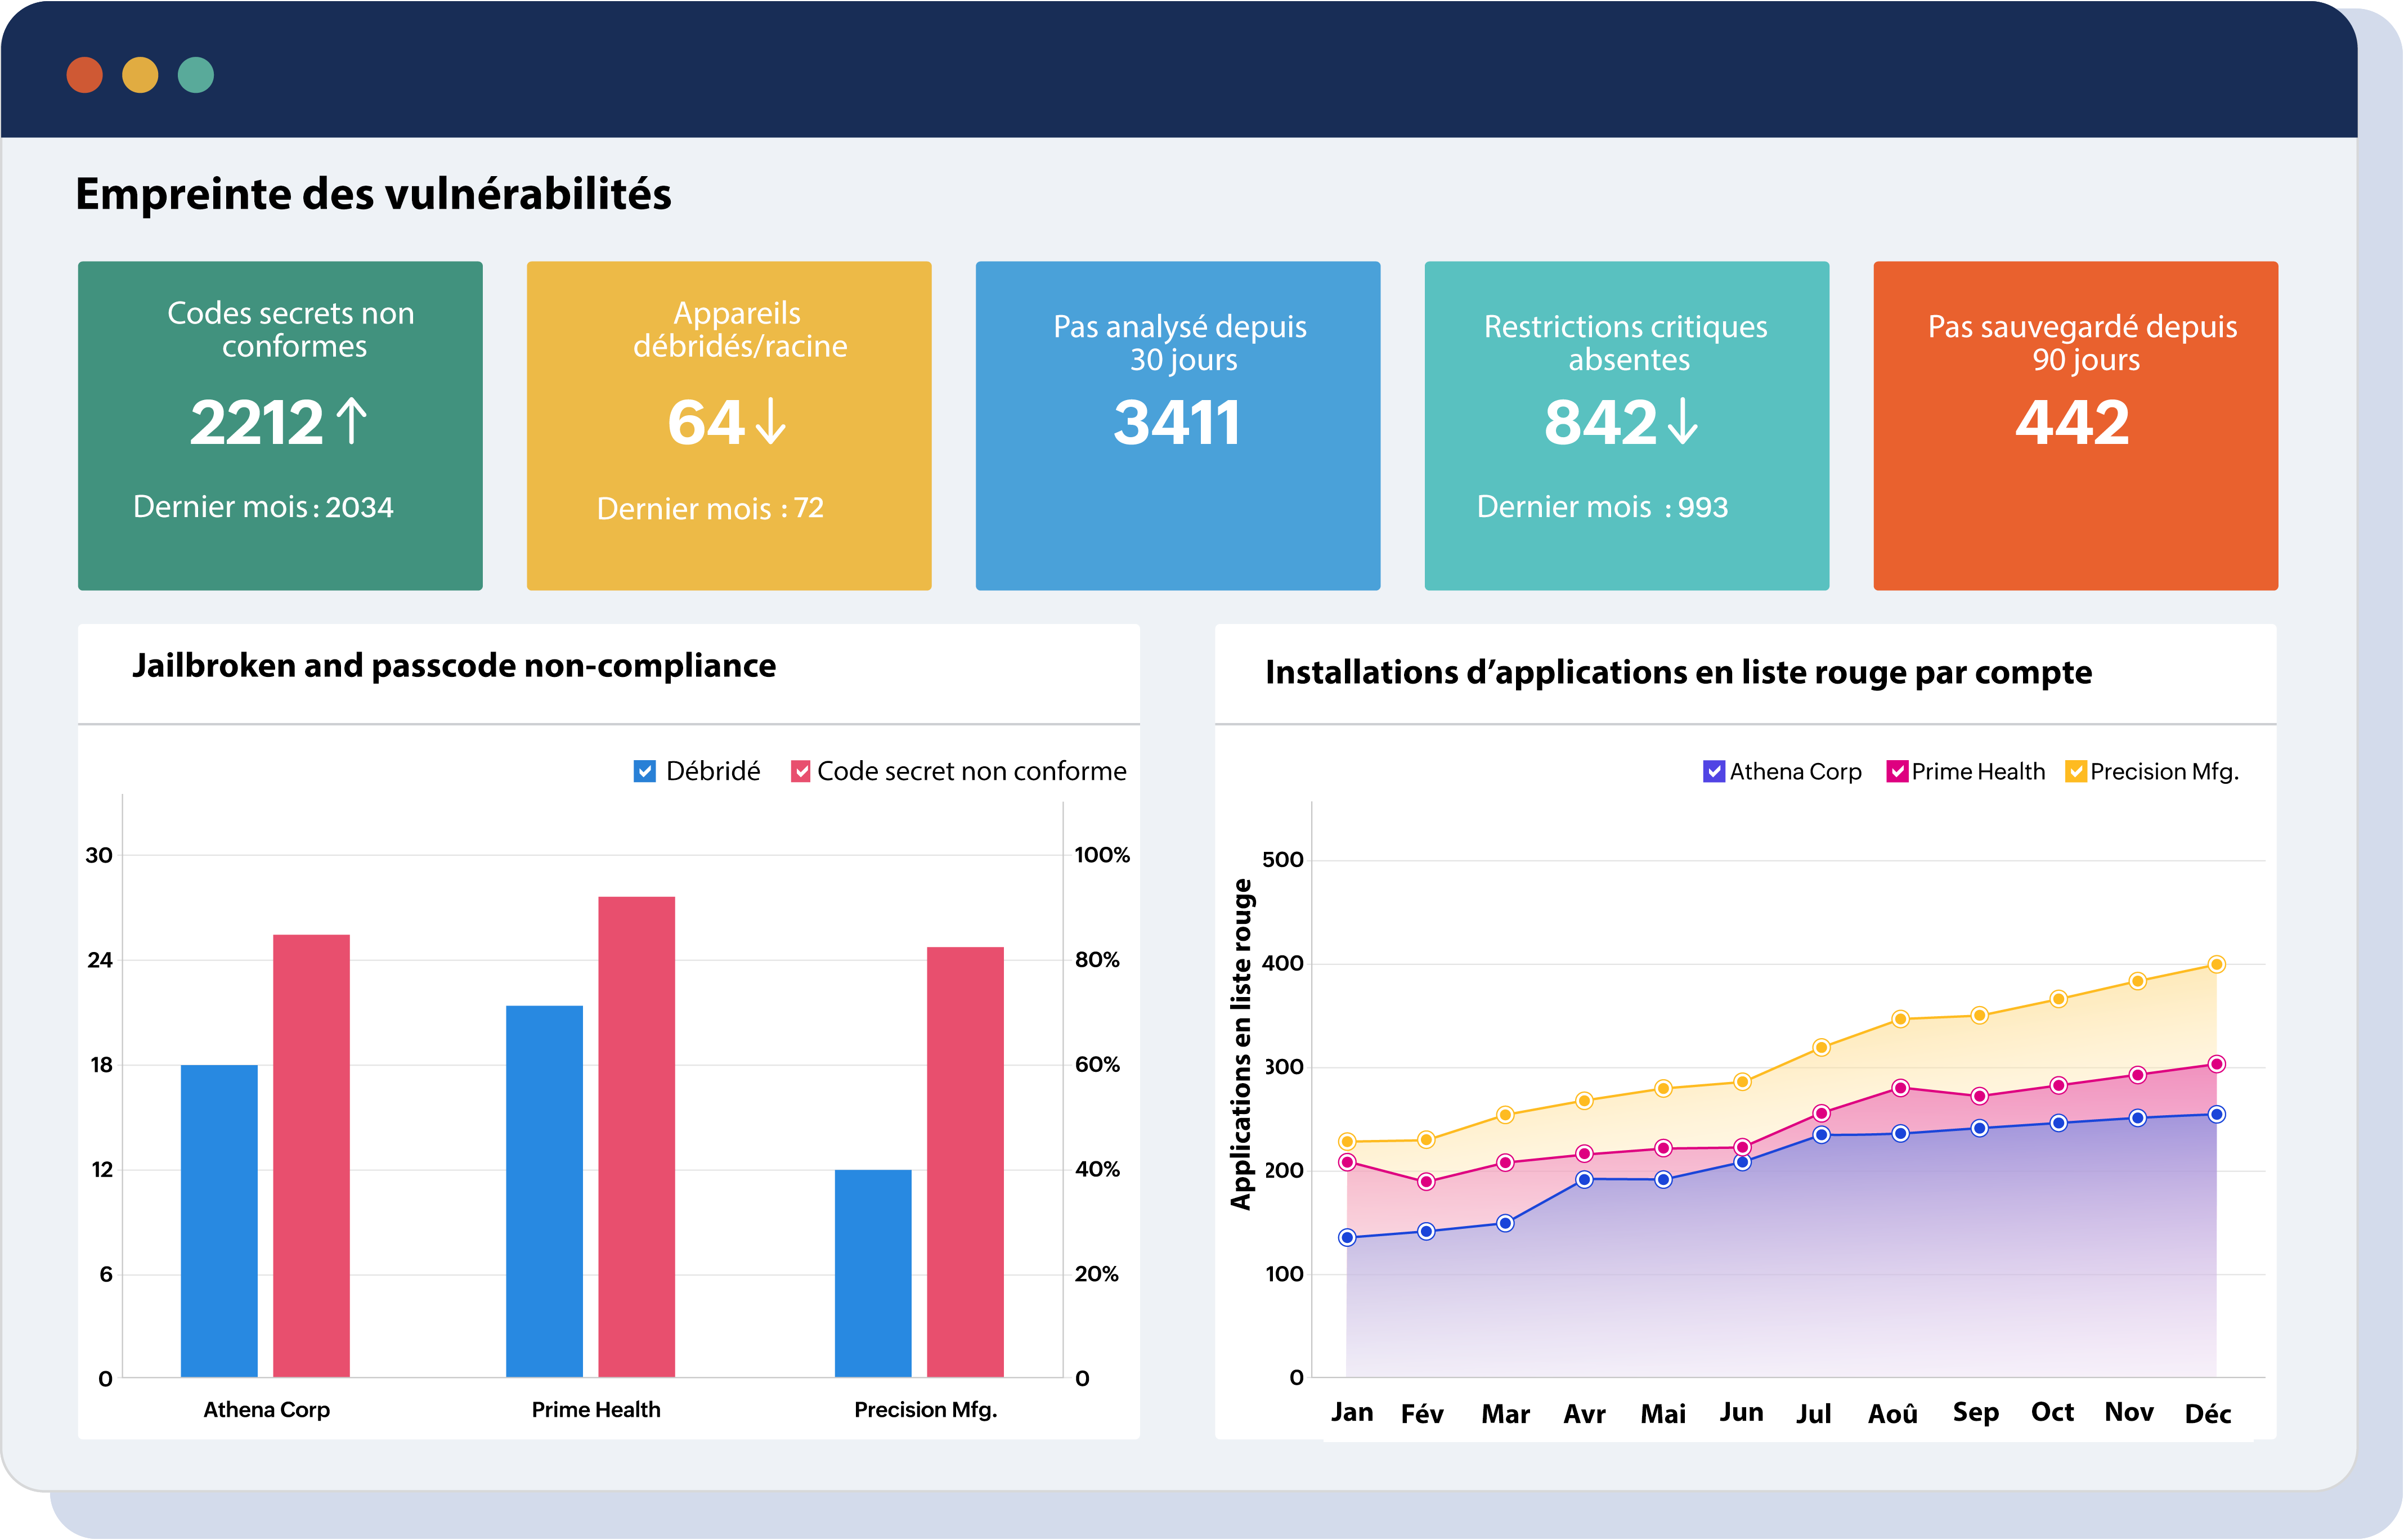This screenshot has width=2404, height=1540.
Task: Toggle the Débridé legend checkbox
Action: pyautogui.click(x=645, y=771)
